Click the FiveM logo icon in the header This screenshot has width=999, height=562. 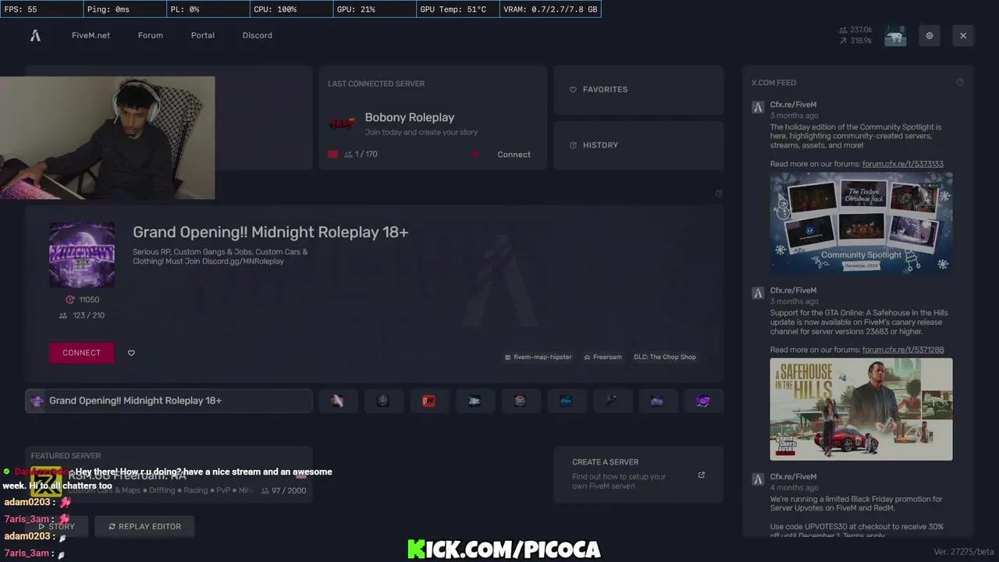coord(35,35)
